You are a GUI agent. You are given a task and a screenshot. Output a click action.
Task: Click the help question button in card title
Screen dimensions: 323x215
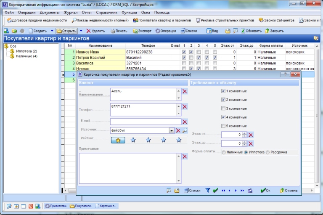pos(285,74)
